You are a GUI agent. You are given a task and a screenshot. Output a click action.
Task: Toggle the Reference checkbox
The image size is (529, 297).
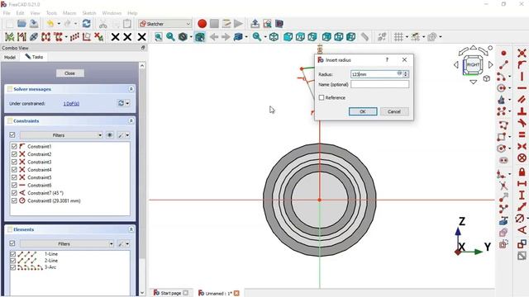click(322, 97)
